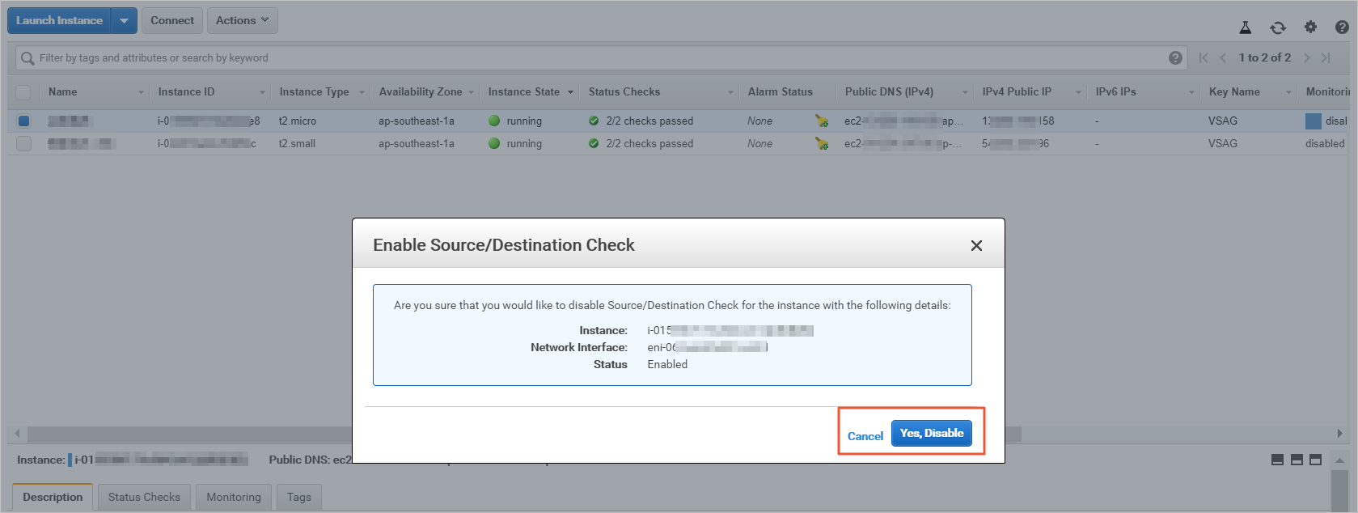
Task: Go to next page of instances
Action: (1306, 57)
